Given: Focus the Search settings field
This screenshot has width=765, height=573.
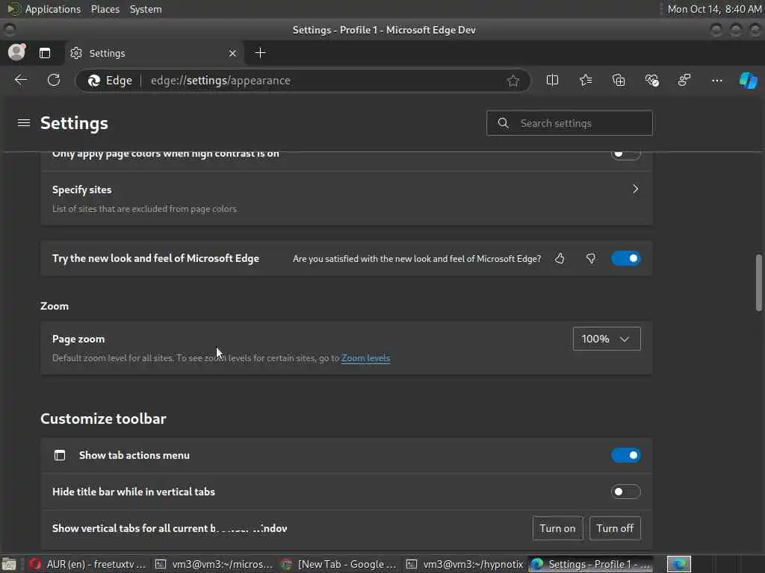Looking at the screenshot, I should pos(569,123).
